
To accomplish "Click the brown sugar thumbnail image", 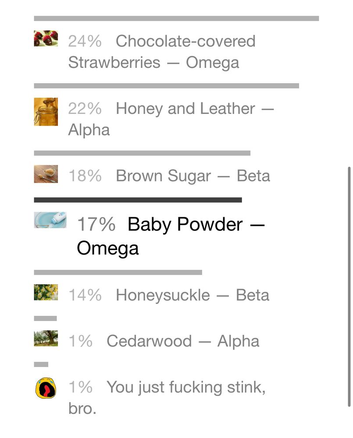I will tap(46, 174).
